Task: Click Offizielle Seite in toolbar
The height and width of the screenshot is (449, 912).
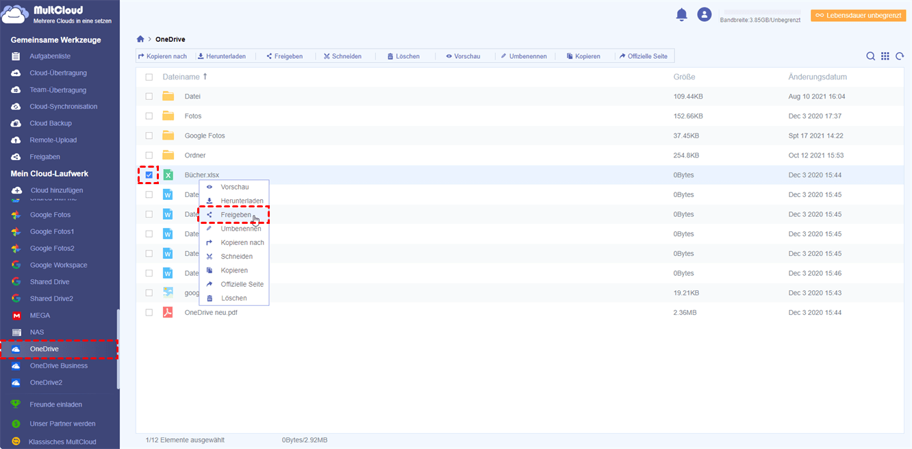Action: (644, 56)
